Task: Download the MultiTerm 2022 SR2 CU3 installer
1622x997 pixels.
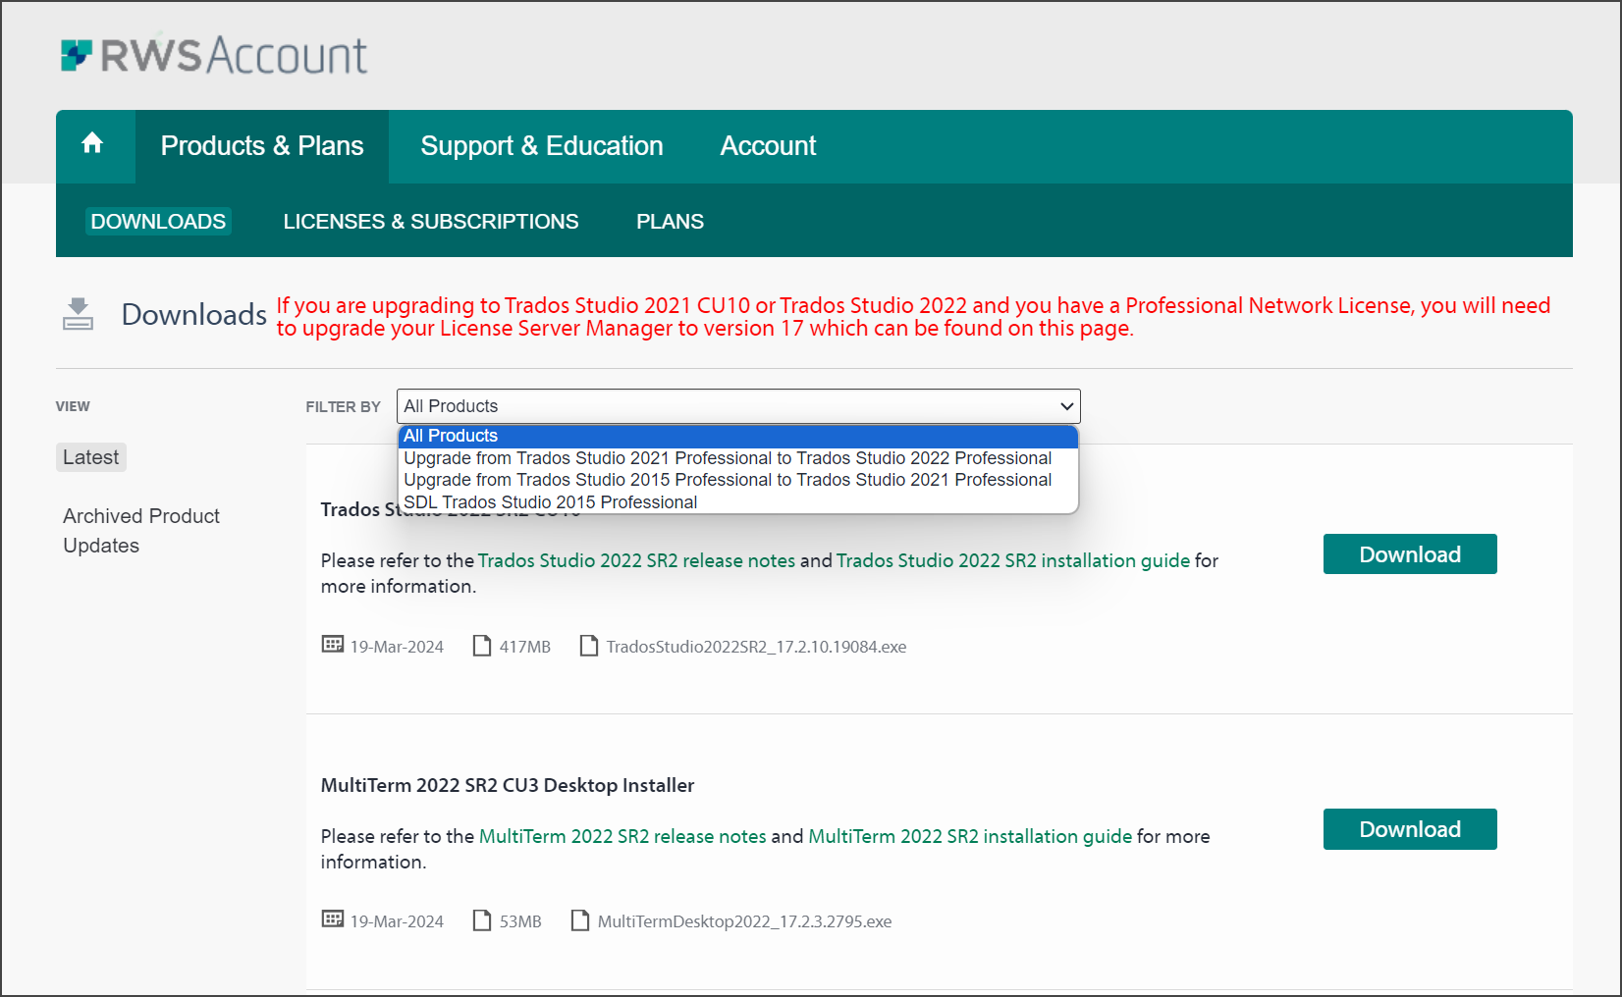Action: point(1409,829)
